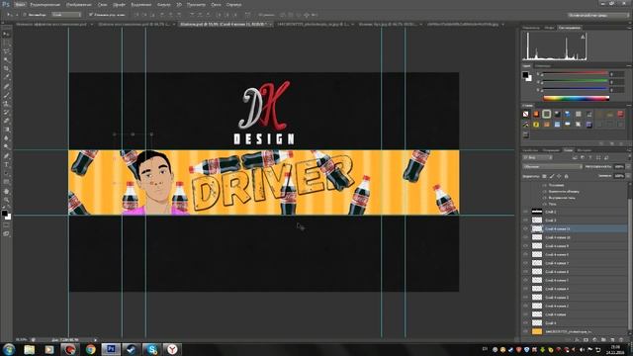Click the lock transparent pixels icon
This screenshot has height=356, width=633.
coord(544,176)
